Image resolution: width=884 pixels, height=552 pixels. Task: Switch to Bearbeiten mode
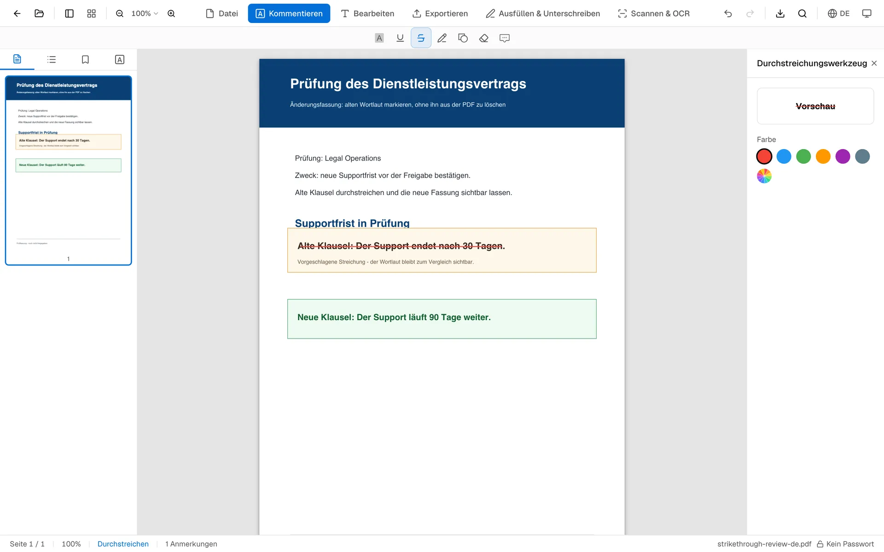(367, 13)
